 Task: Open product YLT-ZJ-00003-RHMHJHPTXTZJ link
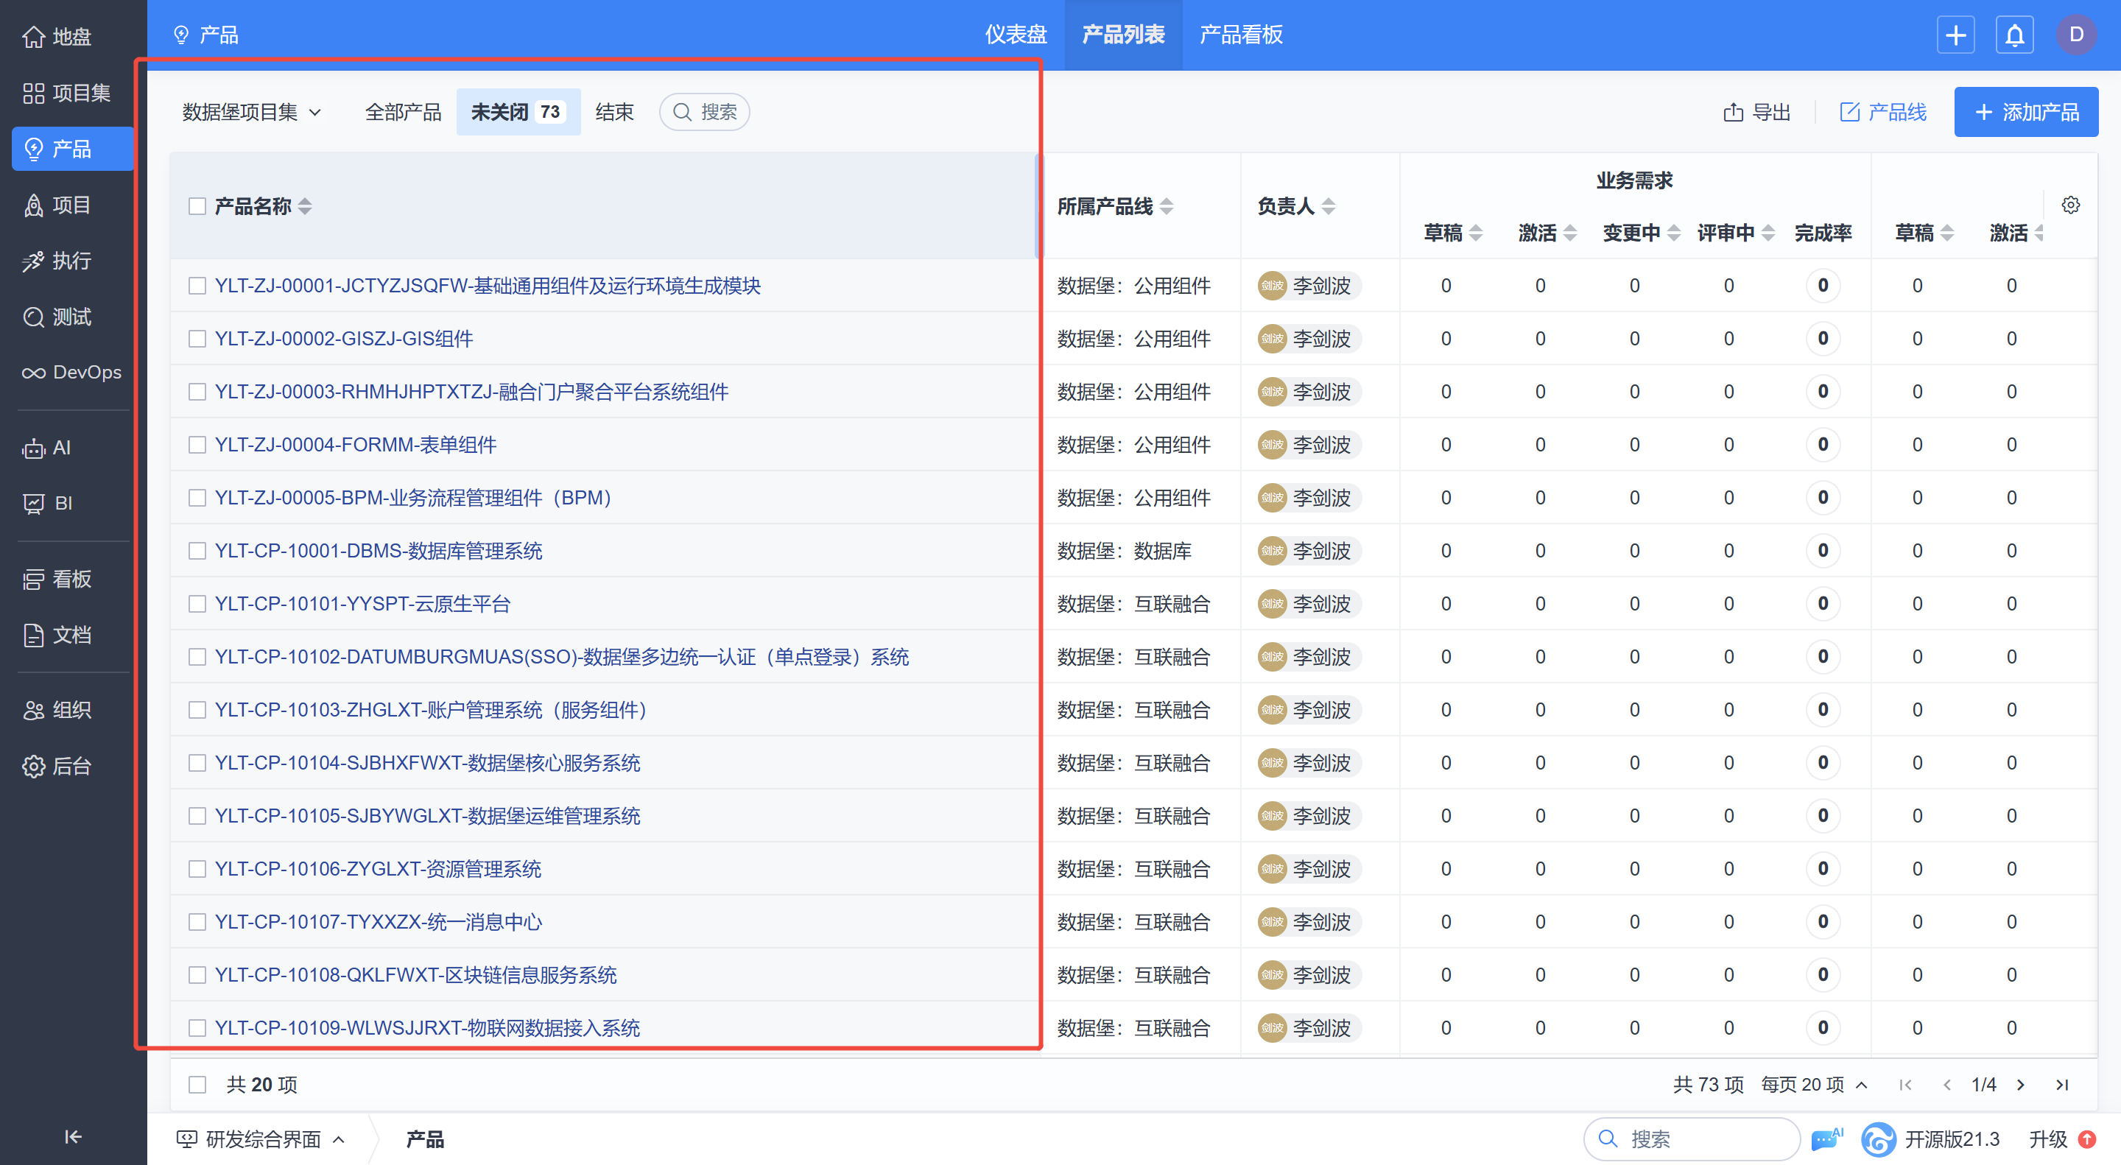tap(471, 392)
